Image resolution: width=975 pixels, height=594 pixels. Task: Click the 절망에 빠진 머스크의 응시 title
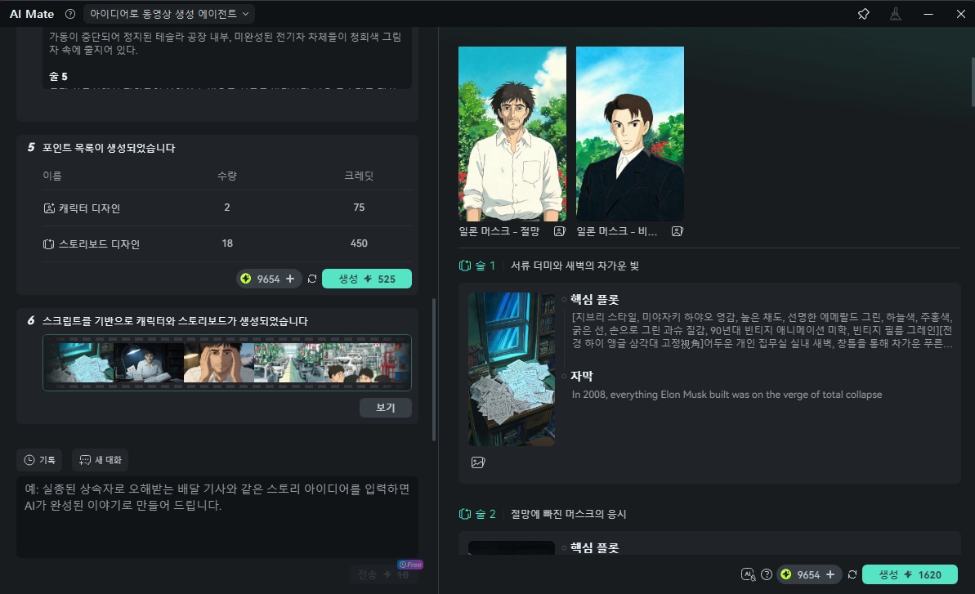[568, 514]
